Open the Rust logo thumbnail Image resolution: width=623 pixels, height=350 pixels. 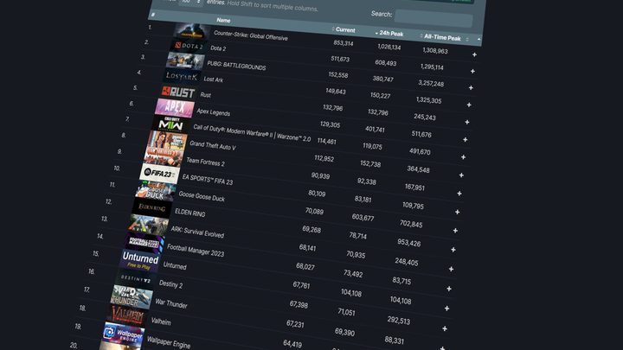pos(178,92)
